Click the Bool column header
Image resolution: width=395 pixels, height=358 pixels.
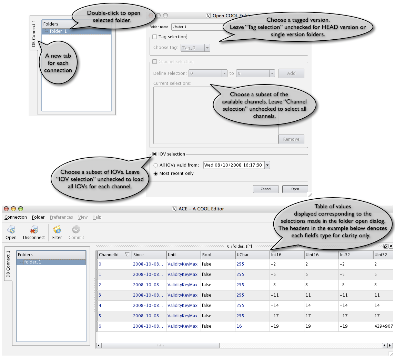[218, 255]
